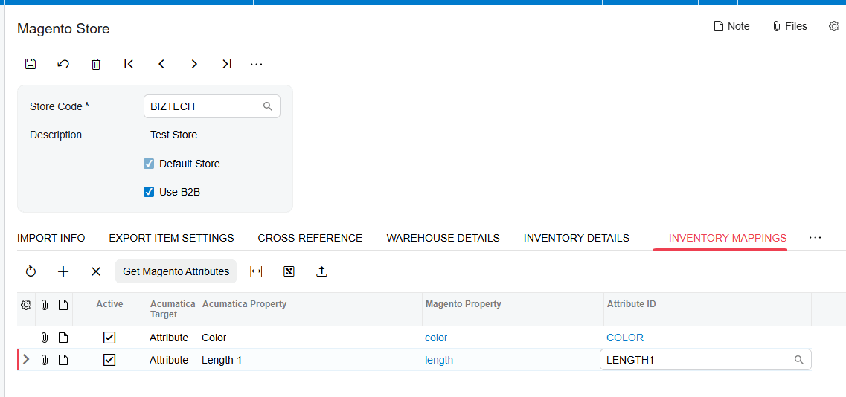Viewport: 846px width, 397px height.
Task: Open the note for the Color row
Action: pos(63,338)
